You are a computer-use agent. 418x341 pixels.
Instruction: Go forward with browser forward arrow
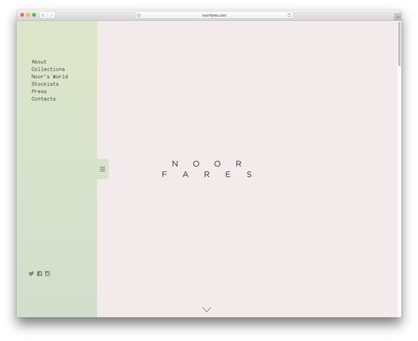51,15
